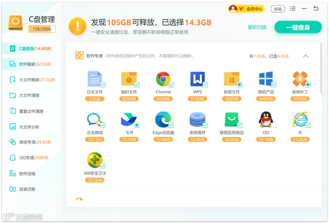
Task: Uncheck the 临时文件 checkbox
Action: click(x=137, y=85)
